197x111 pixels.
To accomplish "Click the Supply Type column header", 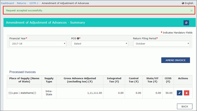I will point(49,80).
